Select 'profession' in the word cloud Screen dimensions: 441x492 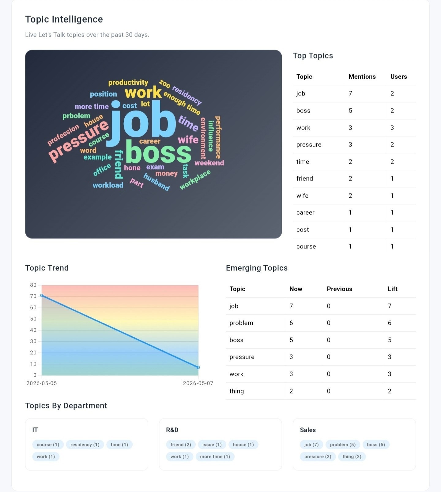(63, 135)
